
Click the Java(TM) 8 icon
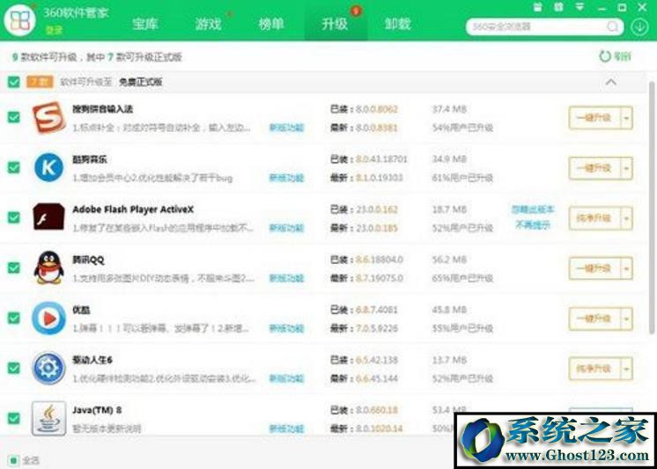(49, 418)
